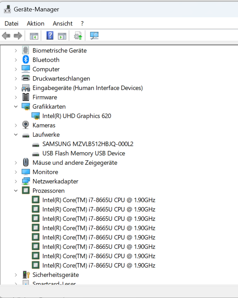
Task: Click the show/hide console tree toolbar icon
Action: pyautogui.click(x=34, y=36)
